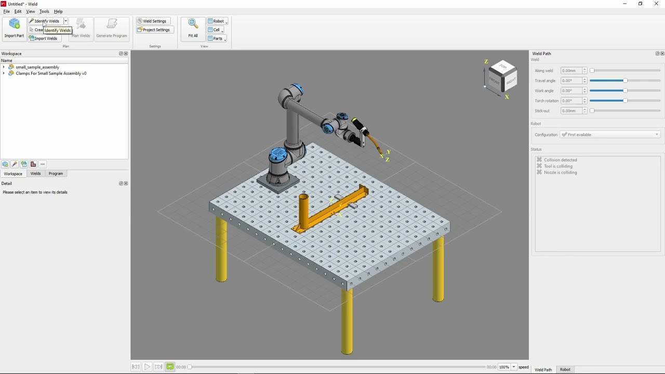
Task: Close the Weld Path panel
Action: (x=662, y=54)
